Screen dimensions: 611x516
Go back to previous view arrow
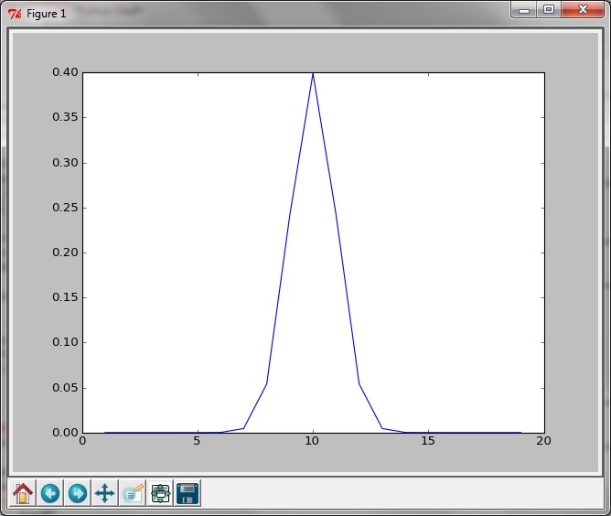50,493
